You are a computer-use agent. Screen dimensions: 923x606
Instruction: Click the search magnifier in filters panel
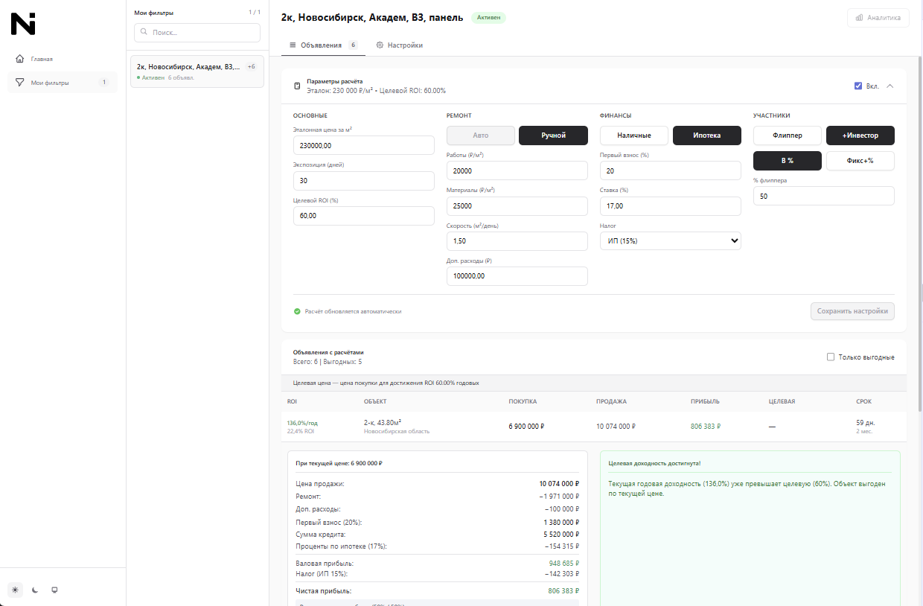(x=143, y=33)
